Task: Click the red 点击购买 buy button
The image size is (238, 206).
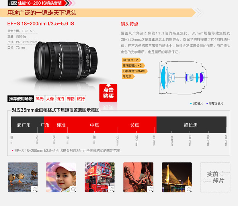Action: click(108, 93)
